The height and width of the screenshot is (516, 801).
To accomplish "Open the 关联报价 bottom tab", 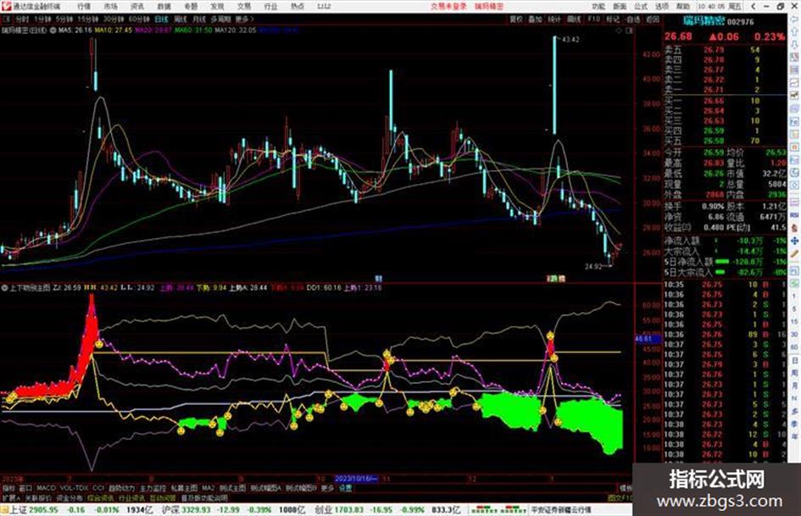I will pyautogui.click(x=38, y=497).
